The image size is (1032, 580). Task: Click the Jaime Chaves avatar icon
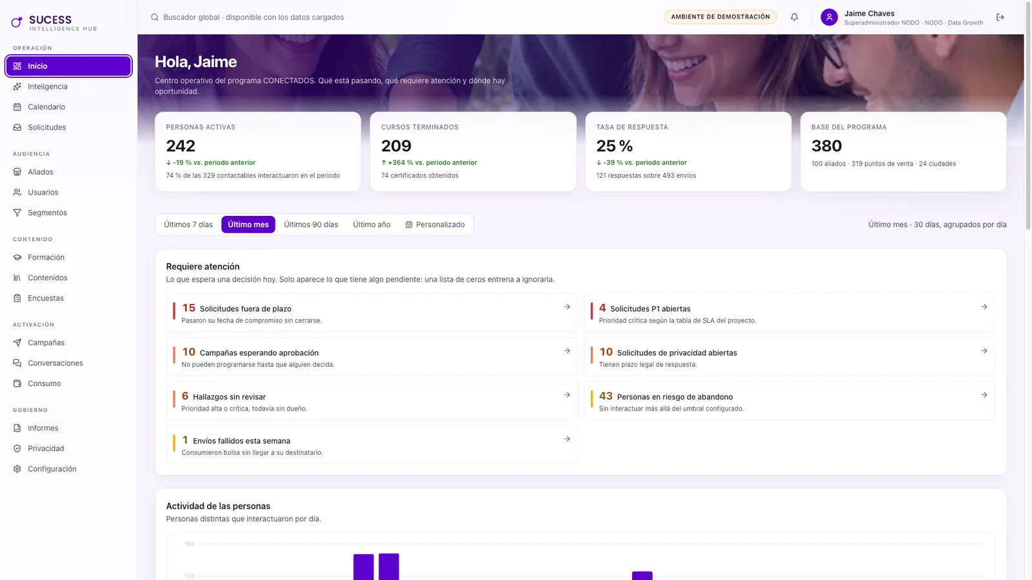[x=829, y=17]
